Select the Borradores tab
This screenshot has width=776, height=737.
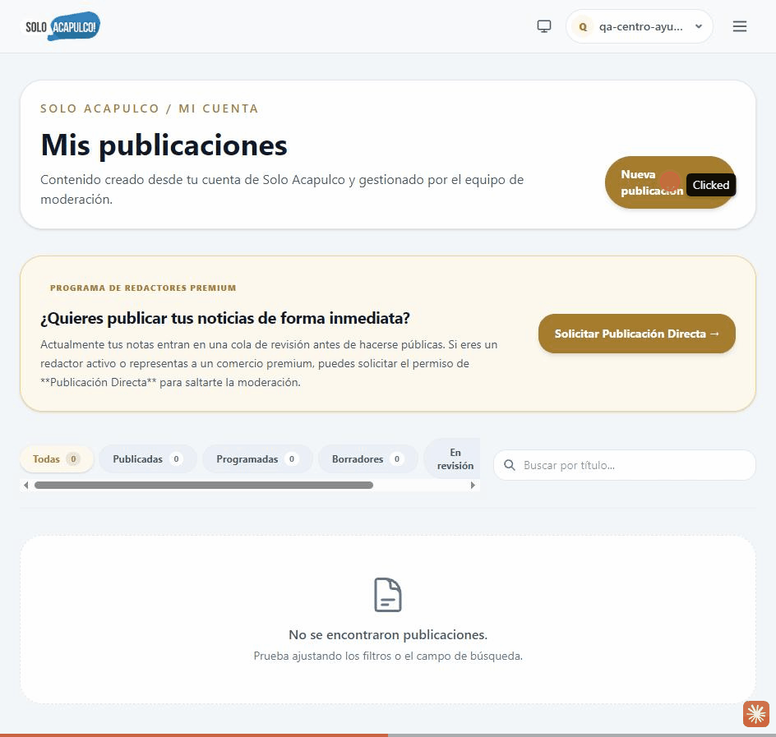[x=367, y=459]
